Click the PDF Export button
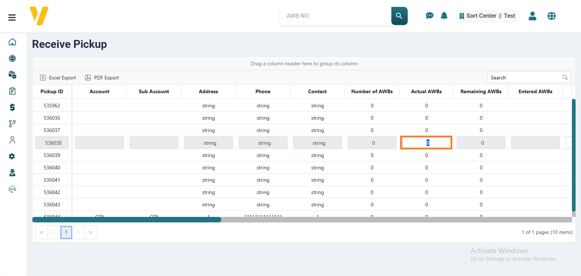Screen dimensions: 581x276 [102, 78]
